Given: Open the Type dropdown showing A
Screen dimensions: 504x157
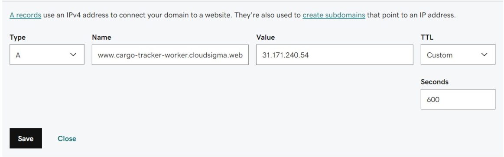Looking at the screenshot, I should tap(47, 54).
